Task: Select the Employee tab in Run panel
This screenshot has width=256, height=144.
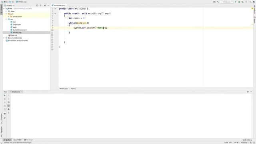Action: pos(16,92)
